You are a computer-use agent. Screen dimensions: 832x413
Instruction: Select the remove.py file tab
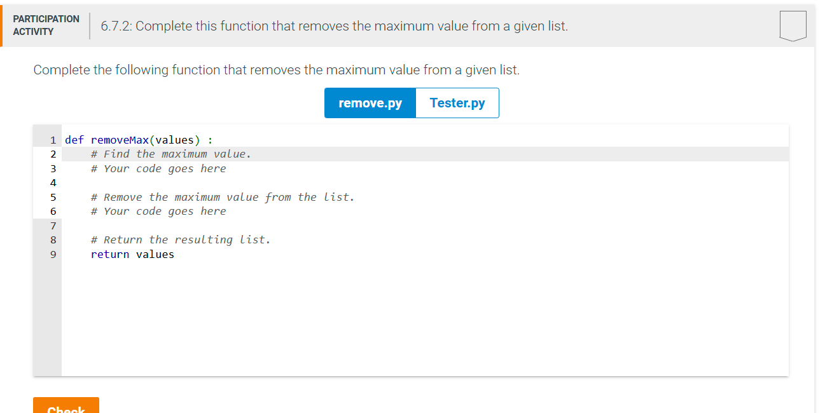click(x=370, y=102)
